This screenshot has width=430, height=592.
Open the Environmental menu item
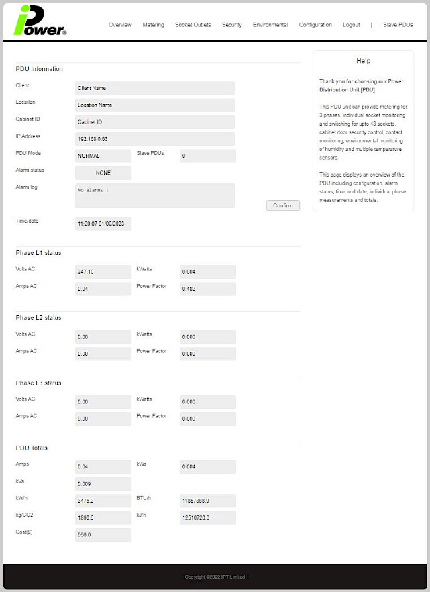pos(270,25)
